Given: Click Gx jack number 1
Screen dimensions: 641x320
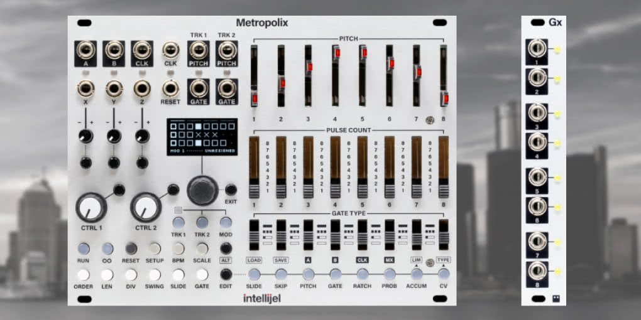Looking at the screenshot, I should pyautogui.click(x=537, y=50).
